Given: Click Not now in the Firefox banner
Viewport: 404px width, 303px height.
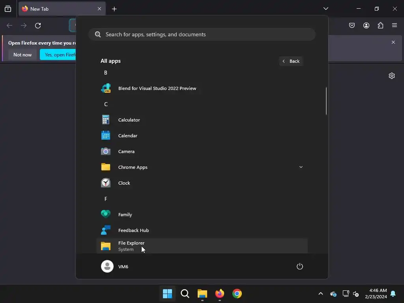Looking at the screenshot, I should pyautogui.click(x=22, y=54).
